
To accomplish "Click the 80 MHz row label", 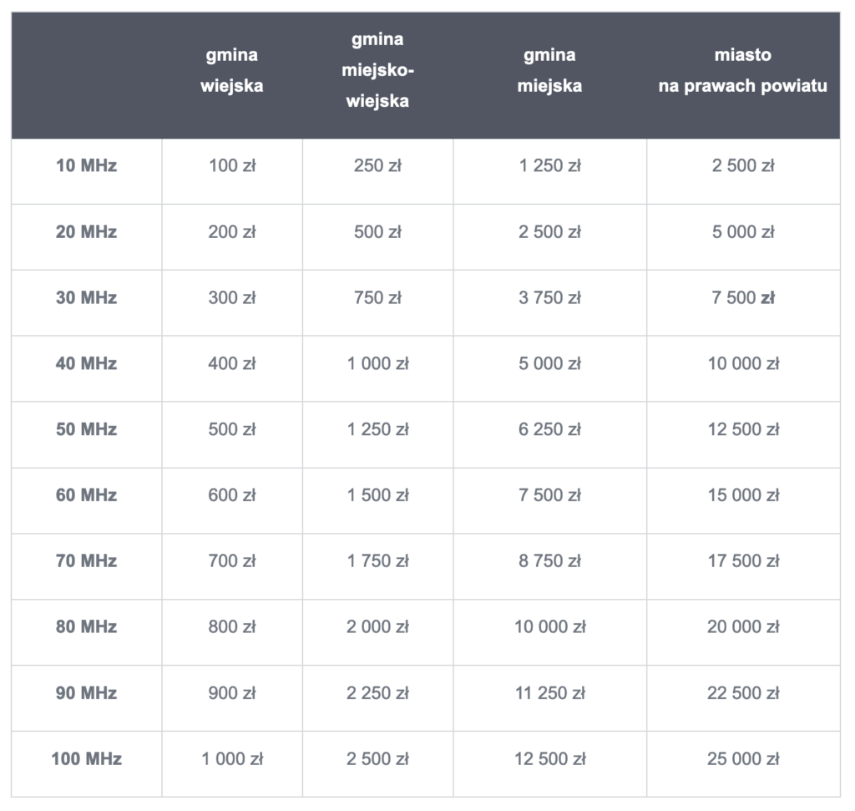I will pyautogui.click(x=86, y=627).
